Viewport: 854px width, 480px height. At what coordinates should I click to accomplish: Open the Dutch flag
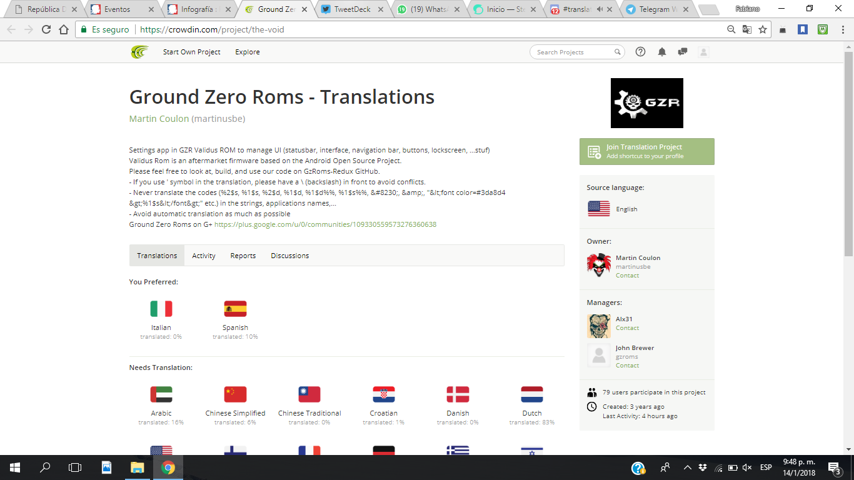[532, 394]
